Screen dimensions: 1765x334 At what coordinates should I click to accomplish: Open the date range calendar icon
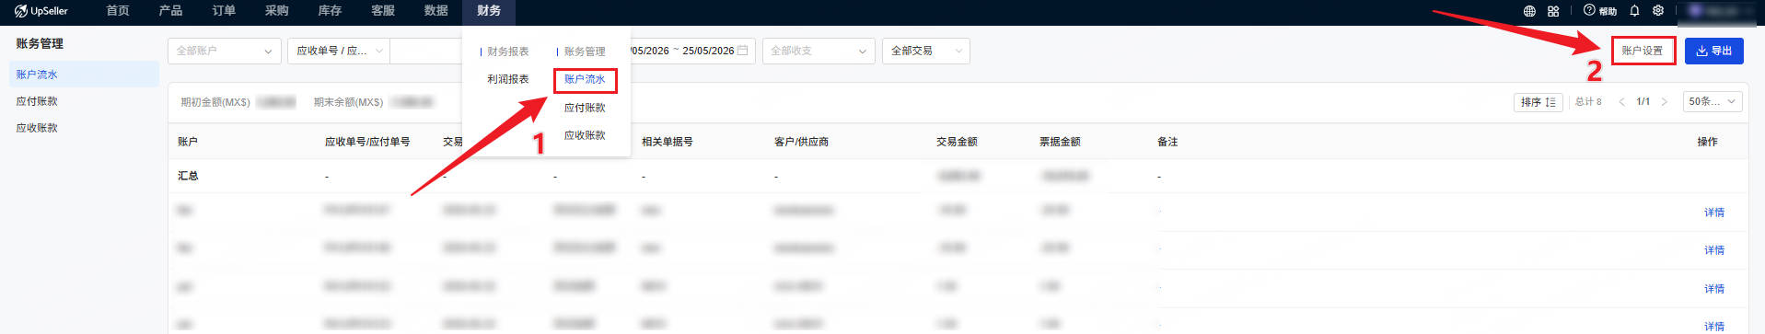pyautogui.click(x=742, y=51)
